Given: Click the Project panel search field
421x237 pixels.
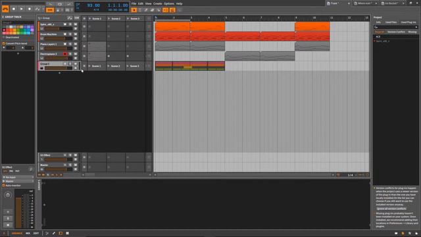Looking at the screenshot, I should pyautogui.click(x=396, y=27).
